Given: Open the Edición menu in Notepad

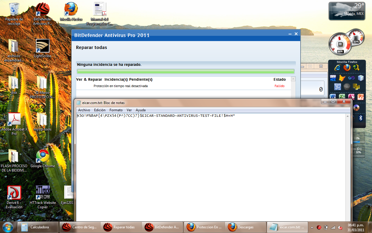Looking at the screenshot, I should click(x=100, y=110).
